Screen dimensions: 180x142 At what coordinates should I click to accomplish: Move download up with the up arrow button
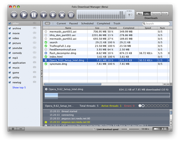pos(44,15)
